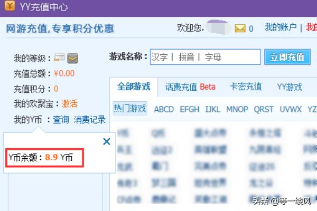
Task: Click the 查询 link for 我的Y币
Action: tap(61, 120)
